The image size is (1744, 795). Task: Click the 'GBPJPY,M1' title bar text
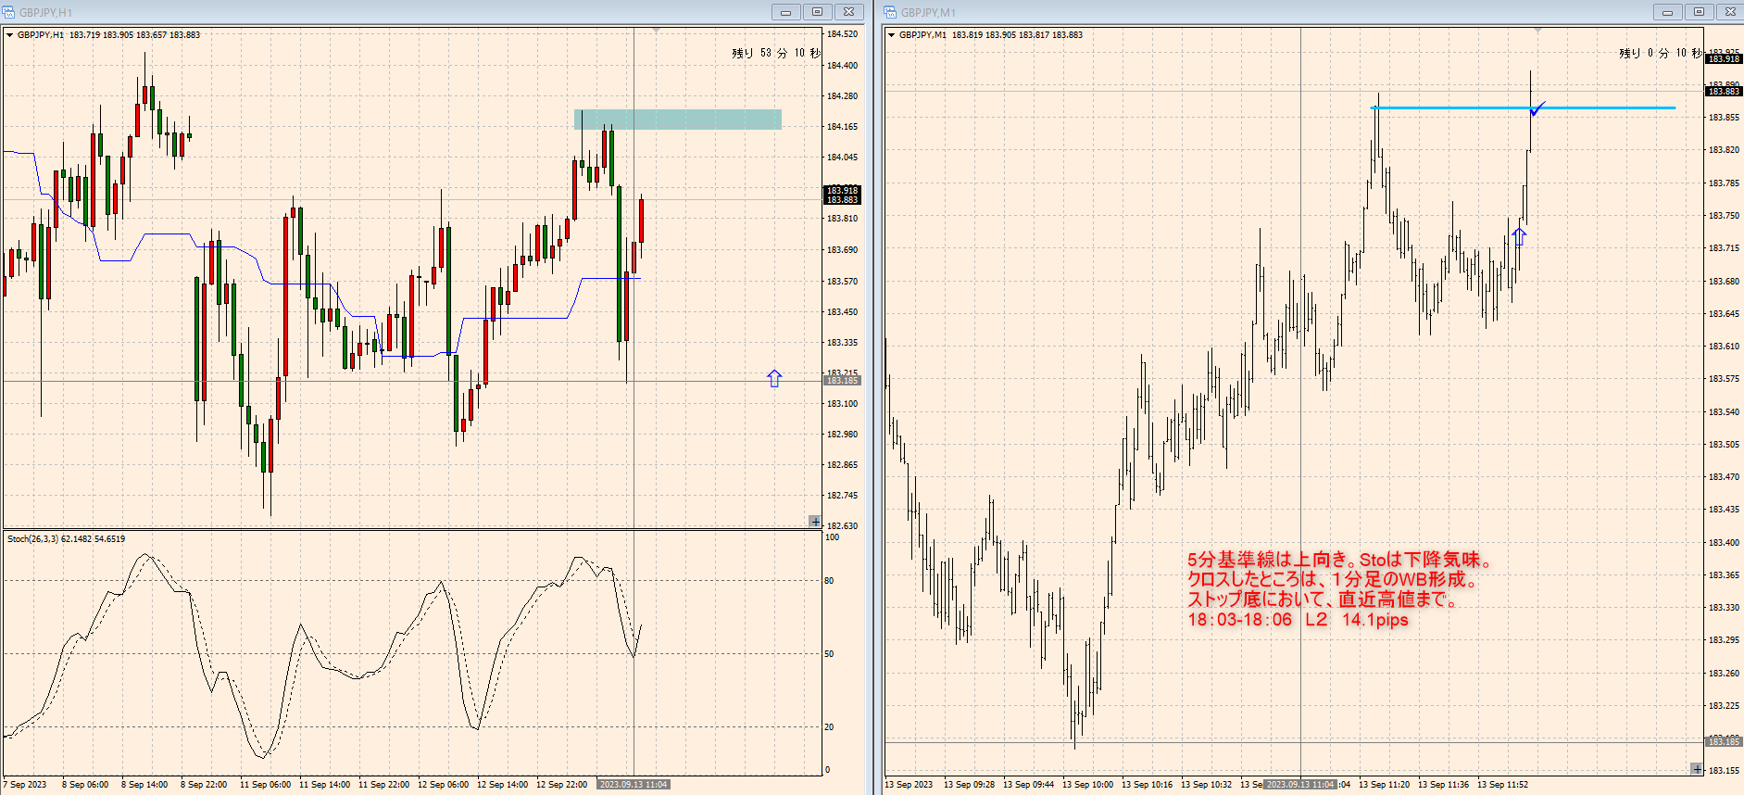click(928, 13)
